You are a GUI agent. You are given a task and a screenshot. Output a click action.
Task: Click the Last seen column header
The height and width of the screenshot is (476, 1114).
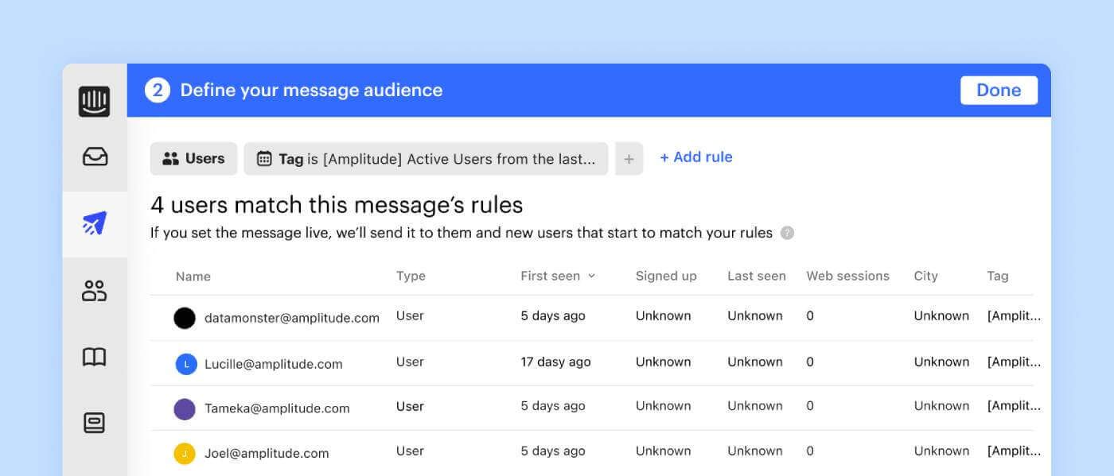[757, 276]
